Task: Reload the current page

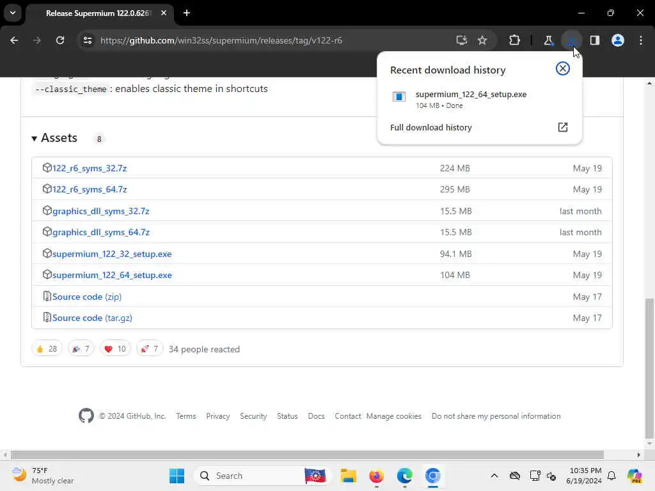Action: pyautogui.click(x=60, y=40)
